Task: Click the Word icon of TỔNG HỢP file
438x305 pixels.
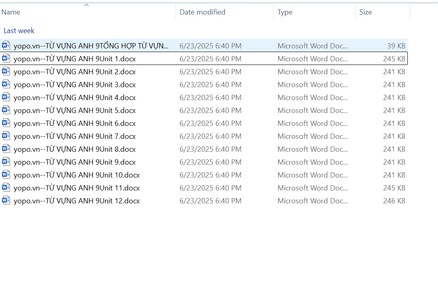Action: [6, 45]
